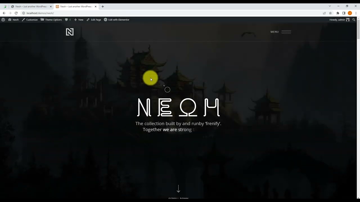The width and height of the screenshot is (360, 202).
Task: Open the tab search dropdown arrow
Action: [330, 6]
